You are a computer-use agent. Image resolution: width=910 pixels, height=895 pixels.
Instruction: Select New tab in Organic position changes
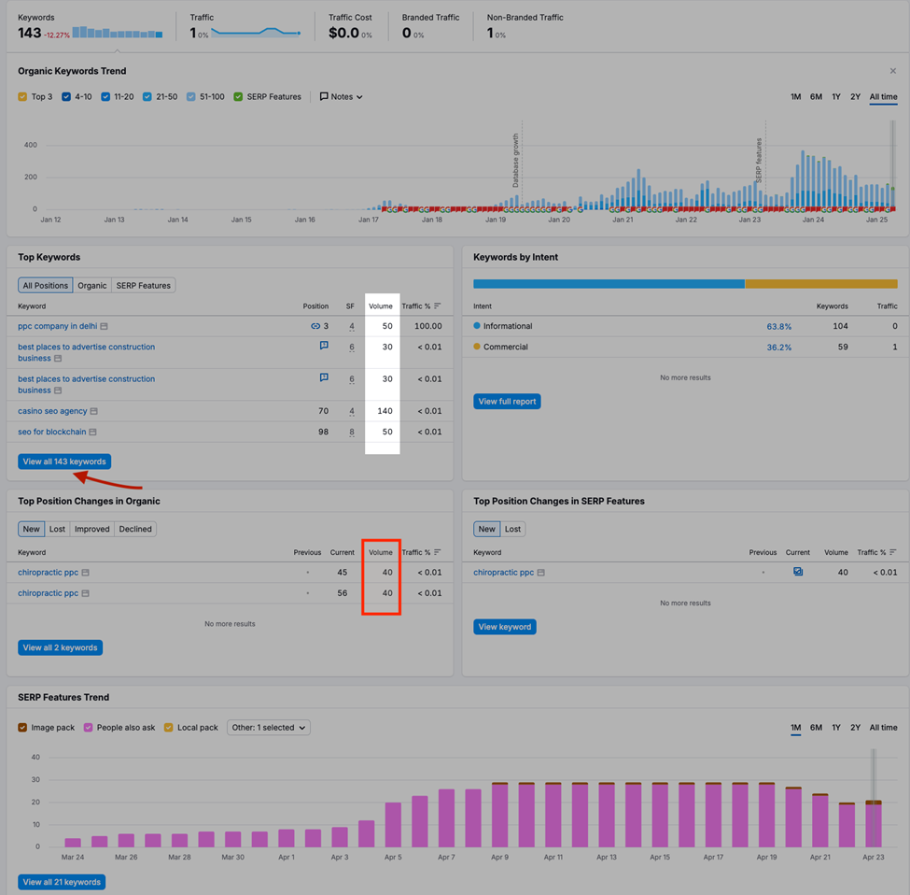pyautogui.click(x=32, y=529)
